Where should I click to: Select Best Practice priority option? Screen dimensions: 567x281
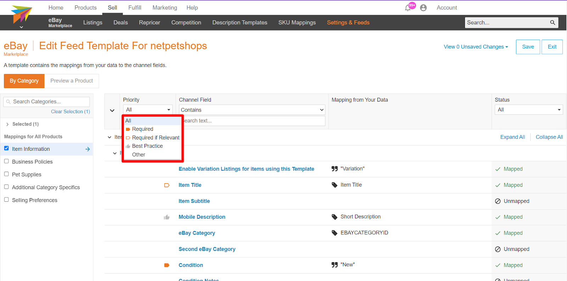click(x=153, y=146)
